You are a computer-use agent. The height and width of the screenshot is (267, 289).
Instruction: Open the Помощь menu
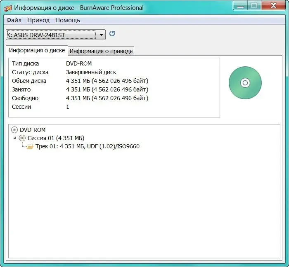coord(68,20)
